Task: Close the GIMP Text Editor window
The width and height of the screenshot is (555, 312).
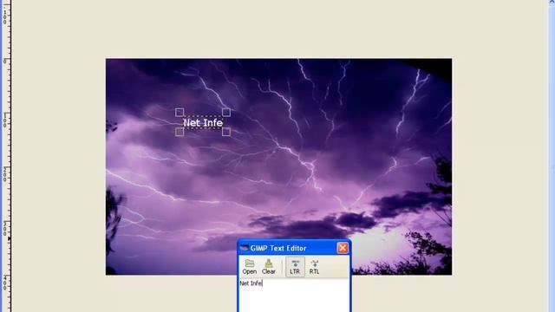Action: click(343, 248)
